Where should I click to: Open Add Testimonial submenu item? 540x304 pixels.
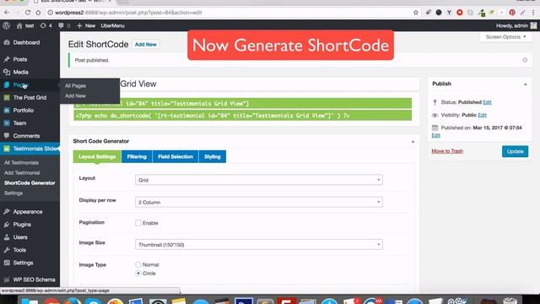click(x=22, y=172)
